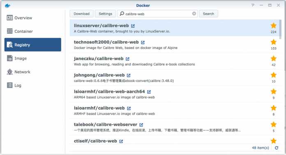Refresh the registry results list
The height and width of the screenshot is (155, 286).
click(x=277, y=148)
